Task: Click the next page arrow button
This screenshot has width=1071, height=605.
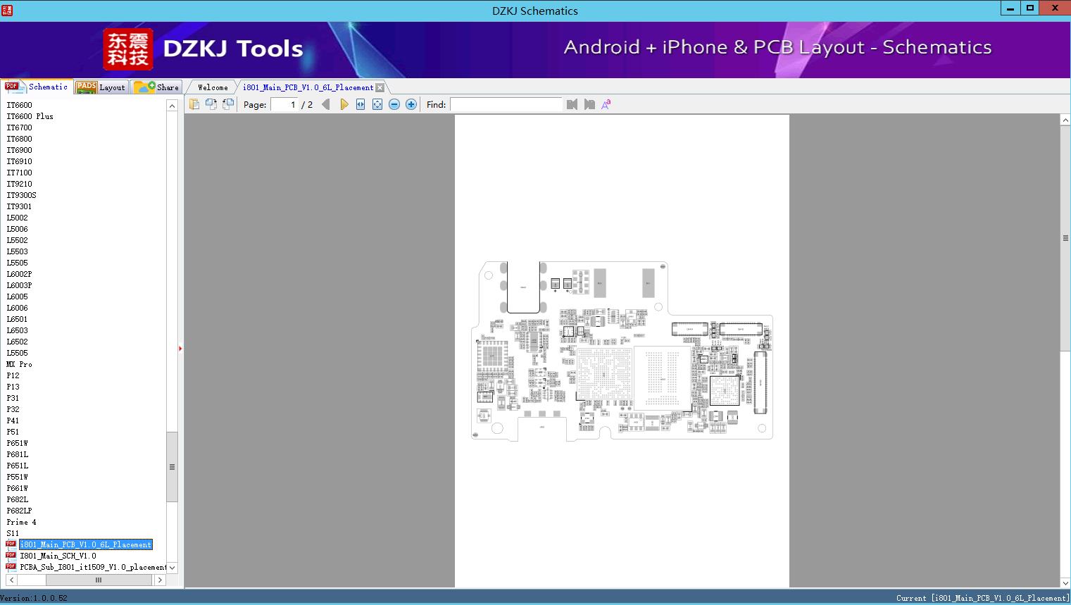Action: 344,104
